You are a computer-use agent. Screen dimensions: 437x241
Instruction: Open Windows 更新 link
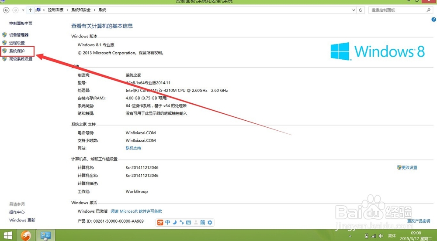[22, 220]
